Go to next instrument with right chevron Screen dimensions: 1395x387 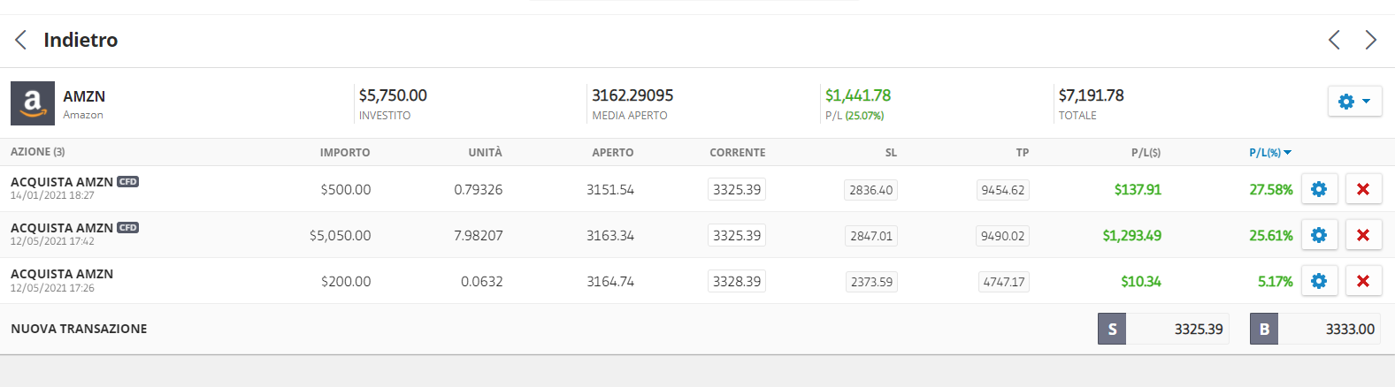click(x=1370, y=40)
